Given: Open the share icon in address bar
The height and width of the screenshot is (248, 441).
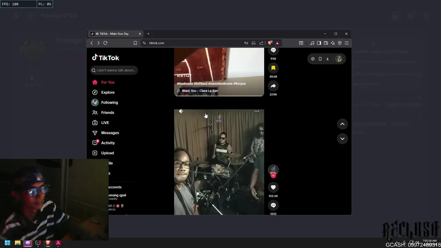Looking at the screenshot, I should [x=261, y=43].
